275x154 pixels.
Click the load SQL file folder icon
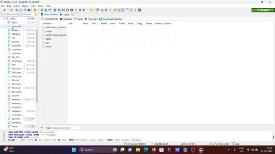(91, 10)
